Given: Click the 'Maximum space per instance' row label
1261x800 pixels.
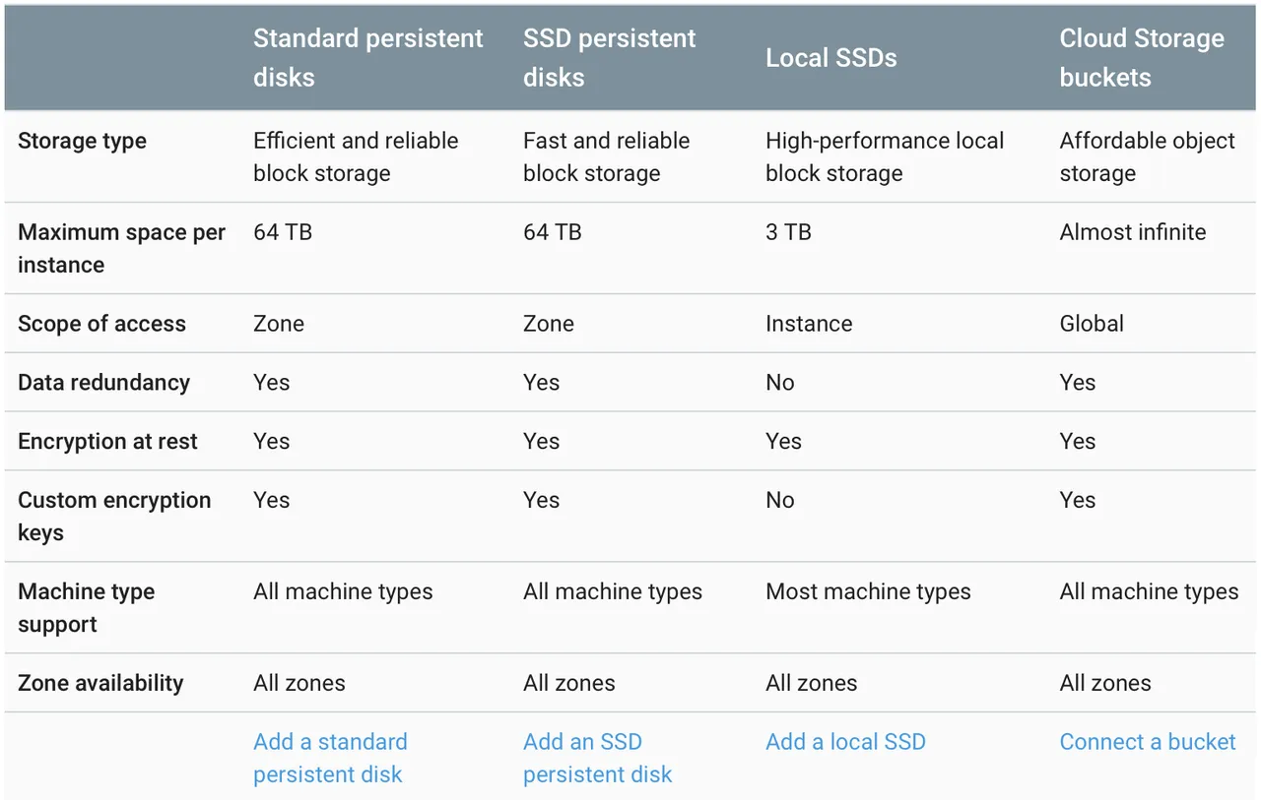Looking at the screenshot, I should [121, 248].
